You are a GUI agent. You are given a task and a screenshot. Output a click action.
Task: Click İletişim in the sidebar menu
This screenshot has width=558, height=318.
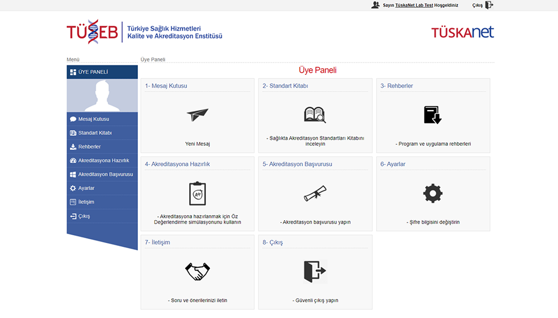pyautogui.click(x=86, y=202)
